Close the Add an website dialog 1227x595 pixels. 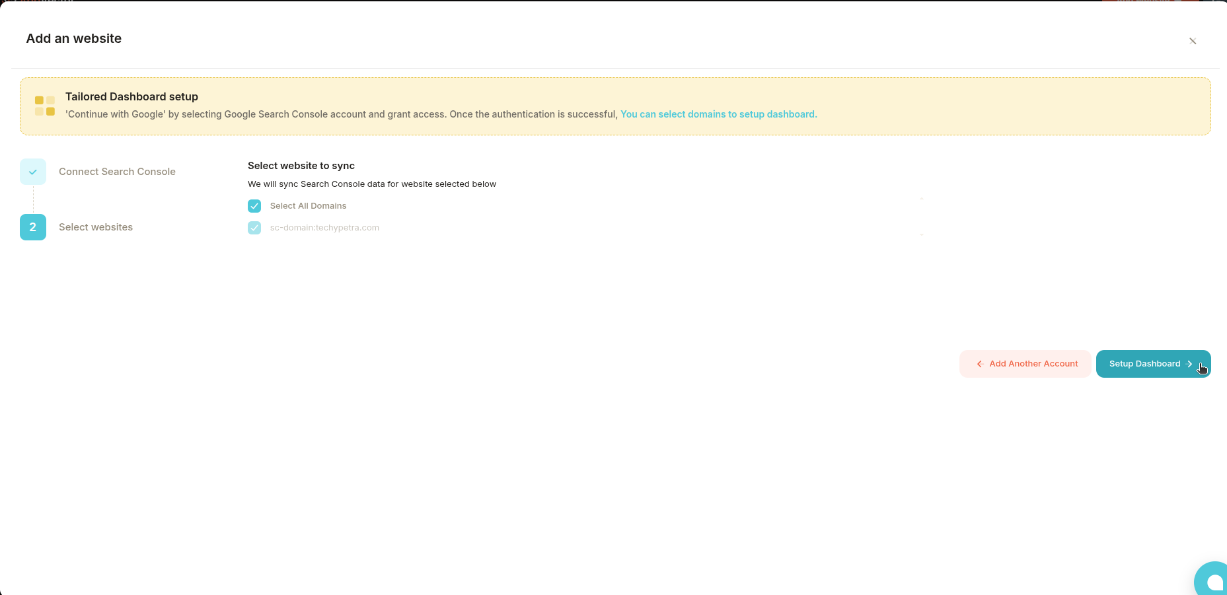point(1193,40)
